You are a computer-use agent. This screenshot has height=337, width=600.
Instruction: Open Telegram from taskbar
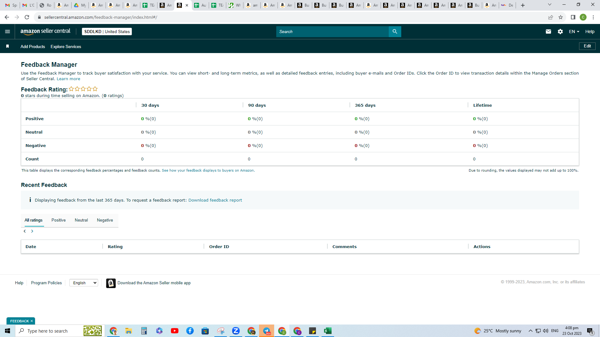point(267,331)
